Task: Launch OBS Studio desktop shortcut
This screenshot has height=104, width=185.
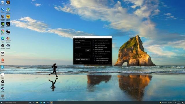Action: 3,46
